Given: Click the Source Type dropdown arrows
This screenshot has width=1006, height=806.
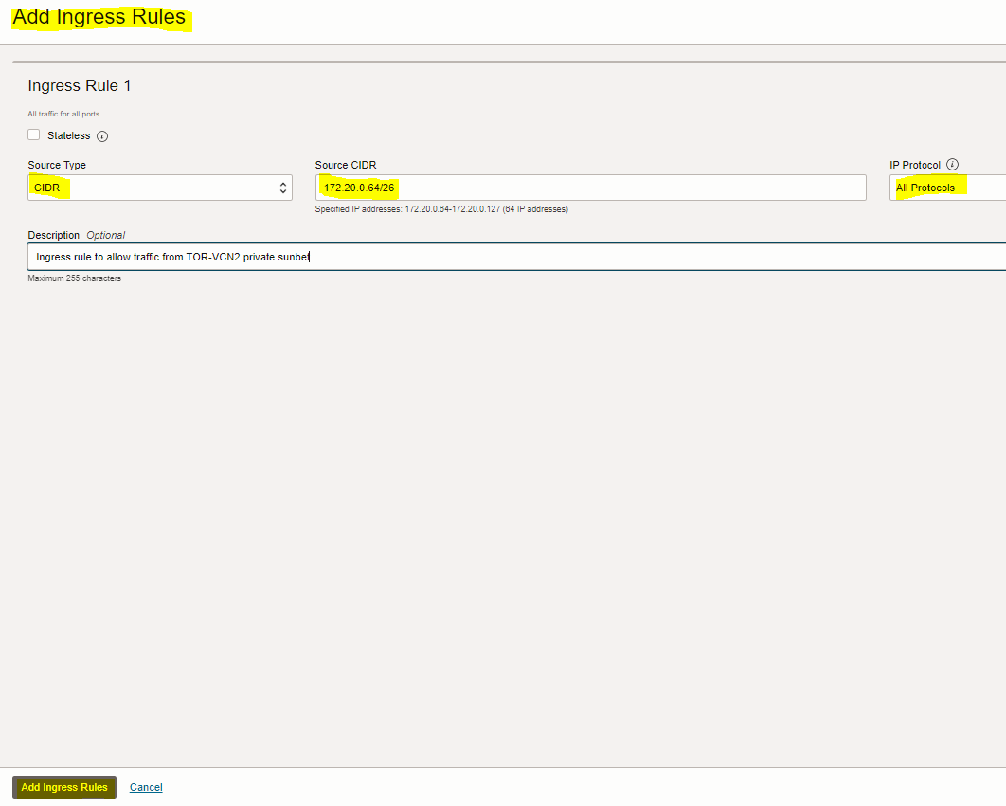Looking at the screenshot, I should (x=283, y=188).
